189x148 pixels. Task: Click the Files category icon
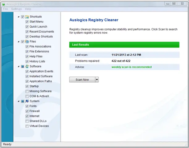coord(27,42)
